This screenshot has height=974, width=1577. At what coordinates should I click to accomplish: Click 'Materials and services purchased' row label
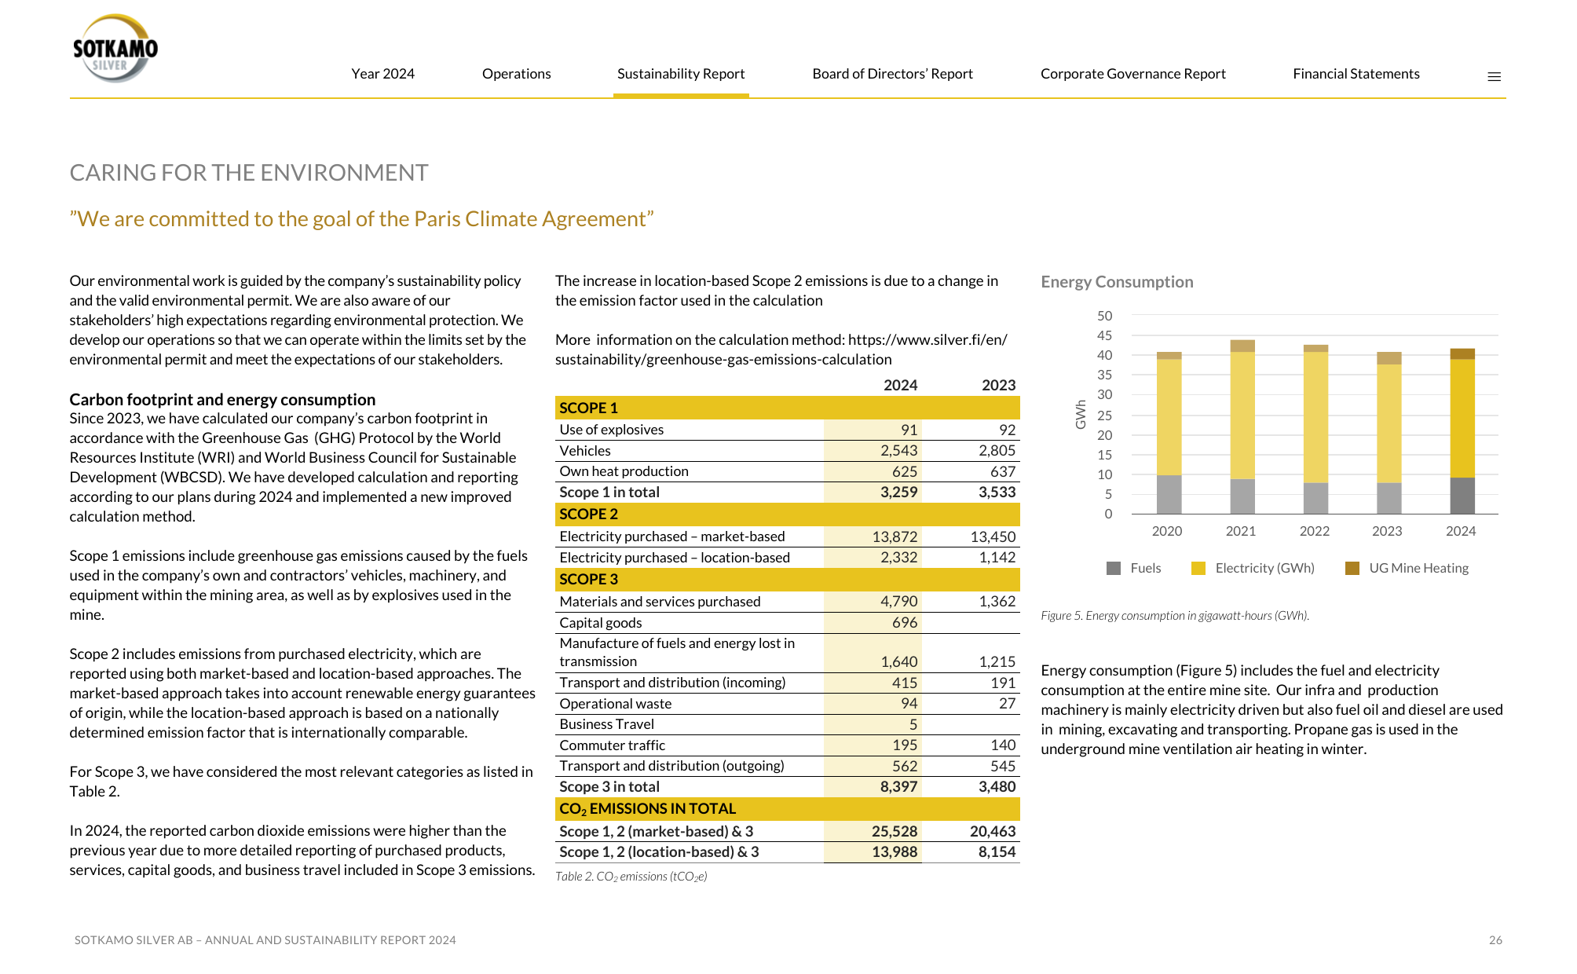click(x=660, y=602)
